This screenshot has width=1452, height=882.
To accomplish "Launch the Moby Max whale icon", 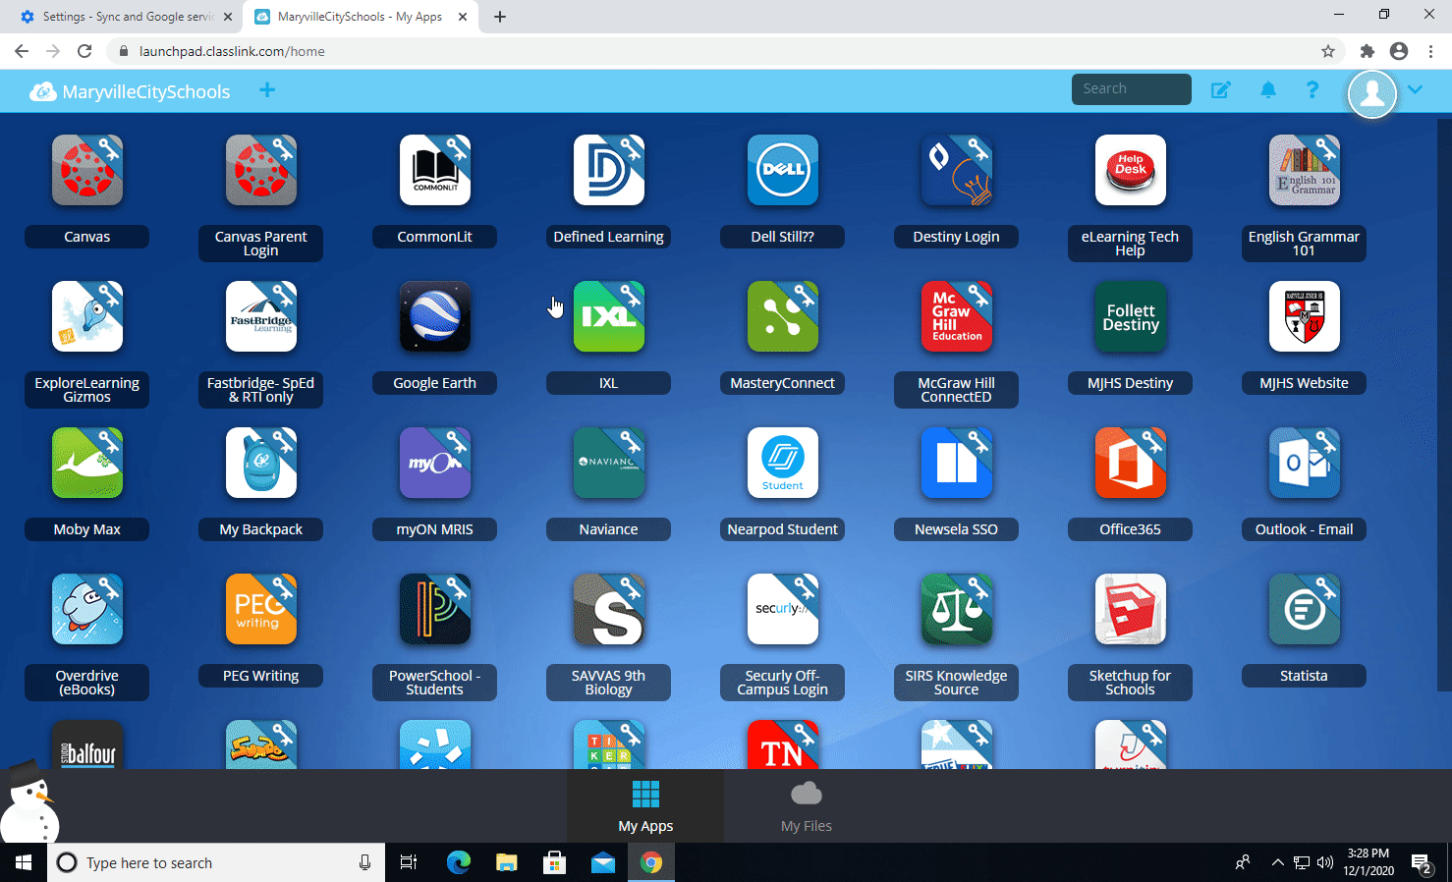I will click(87, 463).
